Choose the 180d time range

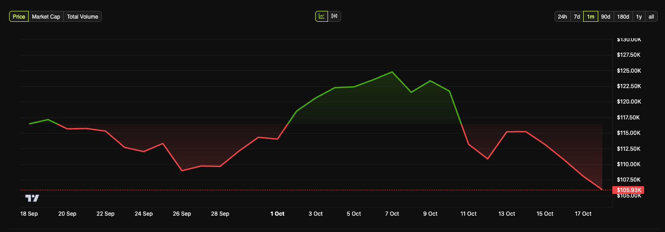coord(623,17)
